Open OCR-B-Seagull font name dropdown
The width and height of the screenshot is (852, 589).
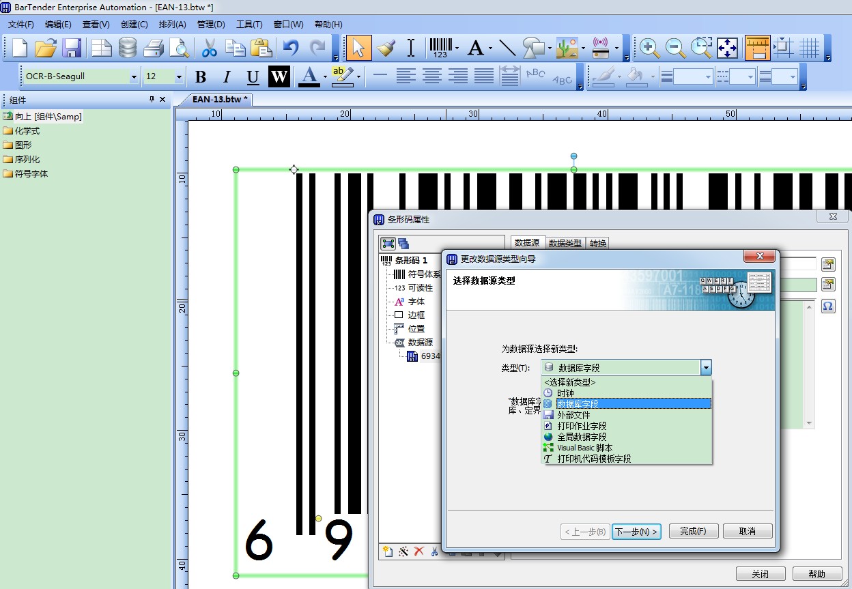pyautogui.click(x=134, y=76)
